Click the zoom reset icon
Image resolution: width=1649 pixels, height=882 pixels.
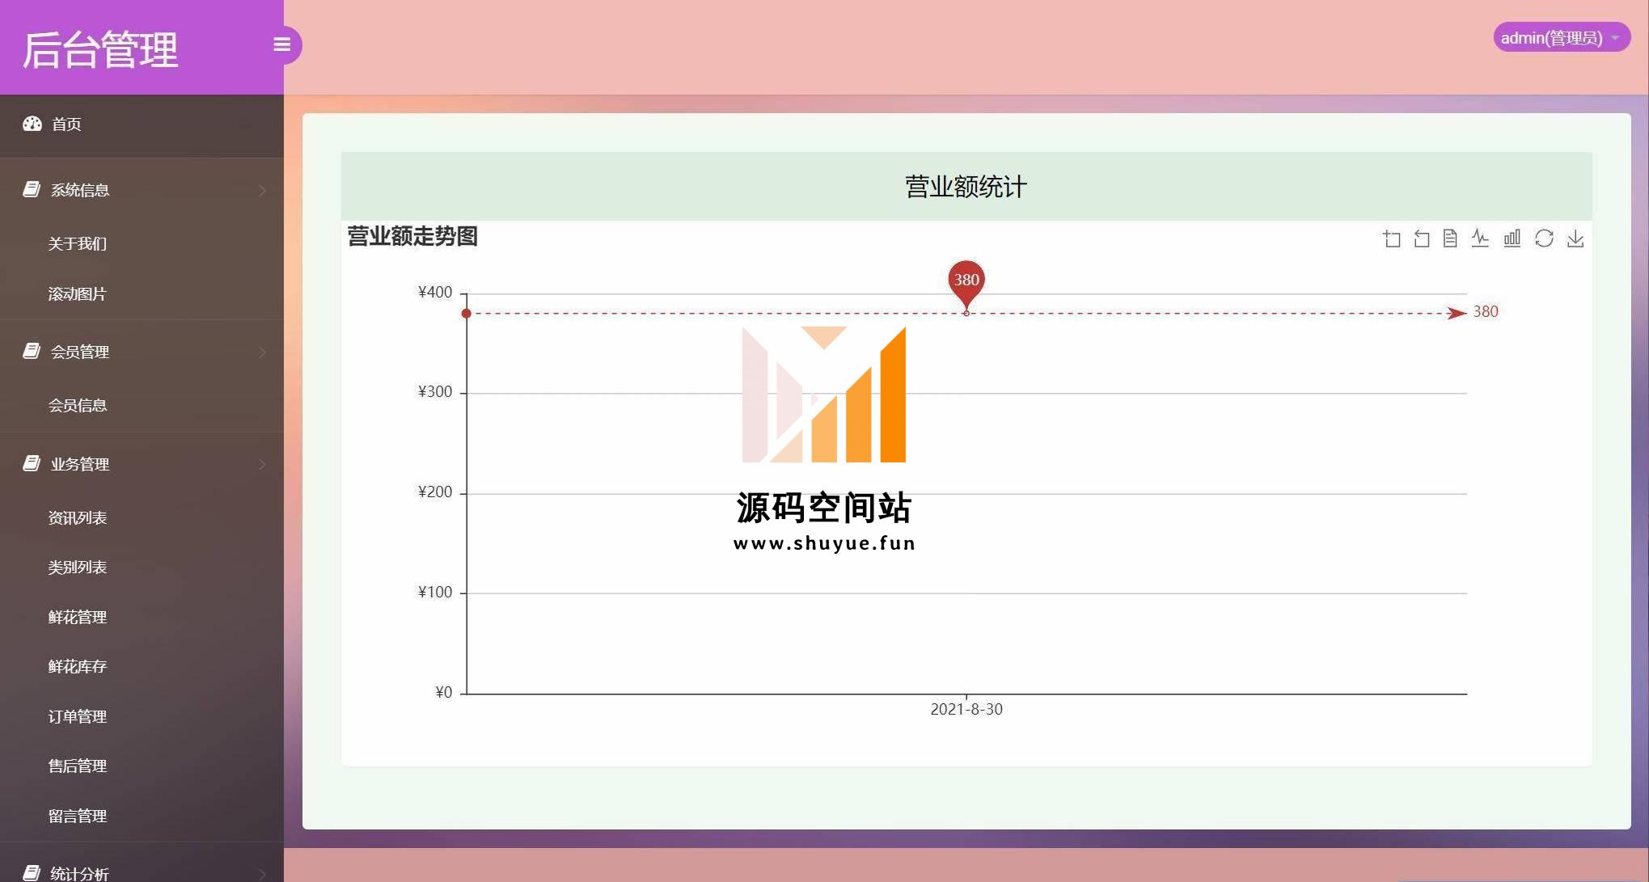[x=1421, y=238]
